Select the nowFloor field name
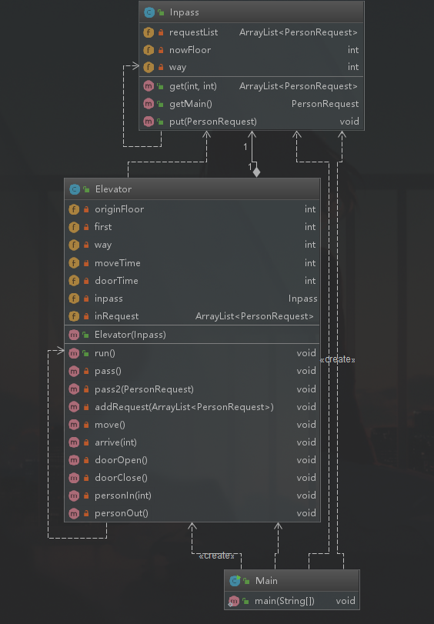The height and width of the screenshot is (624, 434). (x=190, y=50)
